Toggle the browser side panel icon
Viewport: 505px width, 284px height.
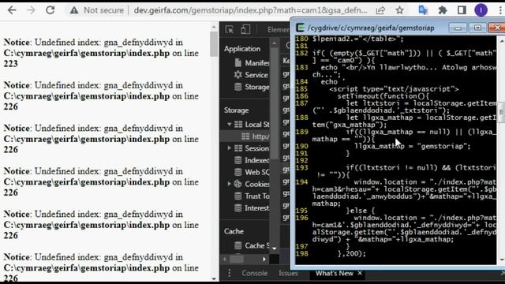[462, 10]
